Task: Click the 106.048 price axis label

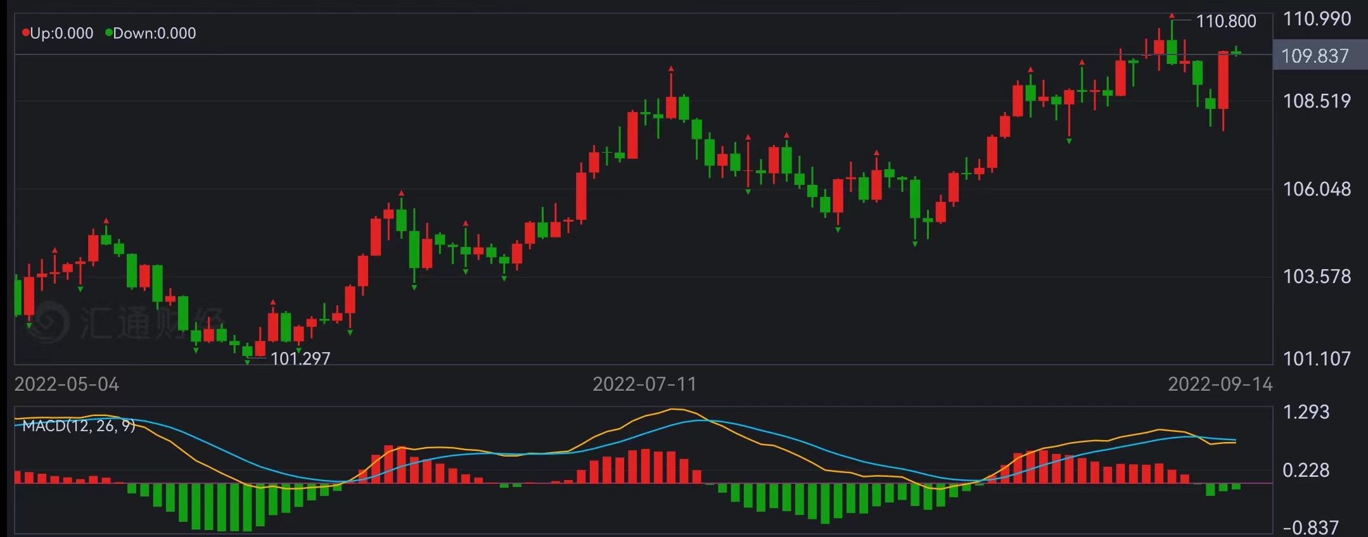Action: tap(1317, 189)
